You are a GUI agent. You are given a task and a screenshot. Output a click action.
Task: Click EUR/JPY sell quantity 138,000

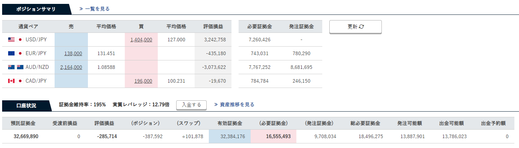click(x=73, y=53)
